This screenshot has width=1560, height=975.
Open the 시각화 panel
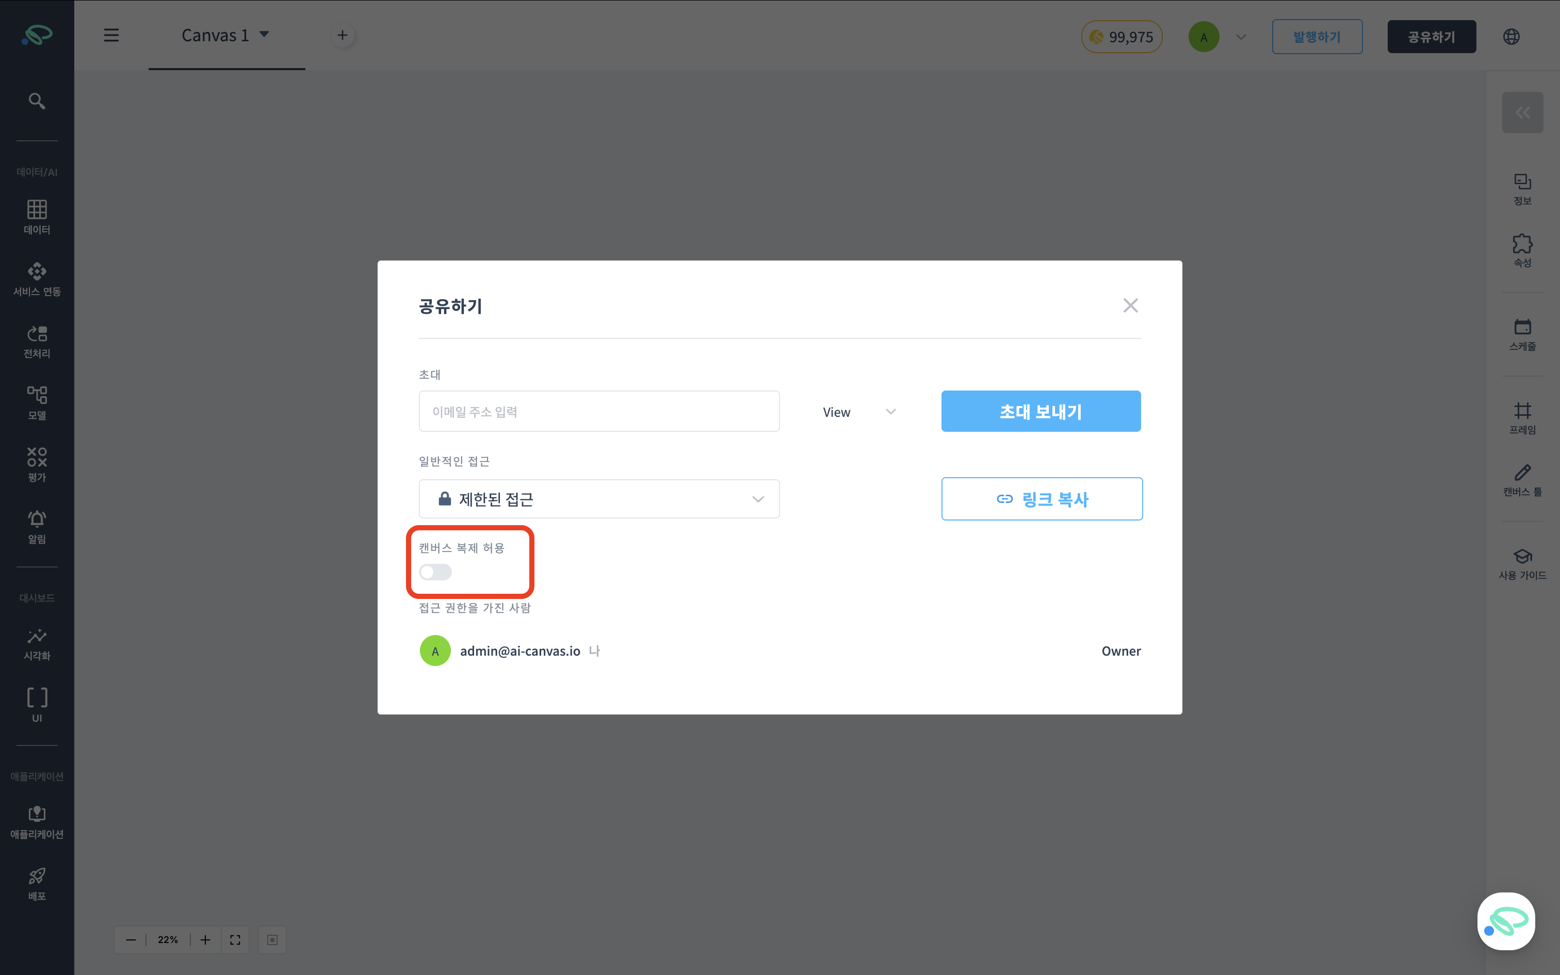point(37,642)
